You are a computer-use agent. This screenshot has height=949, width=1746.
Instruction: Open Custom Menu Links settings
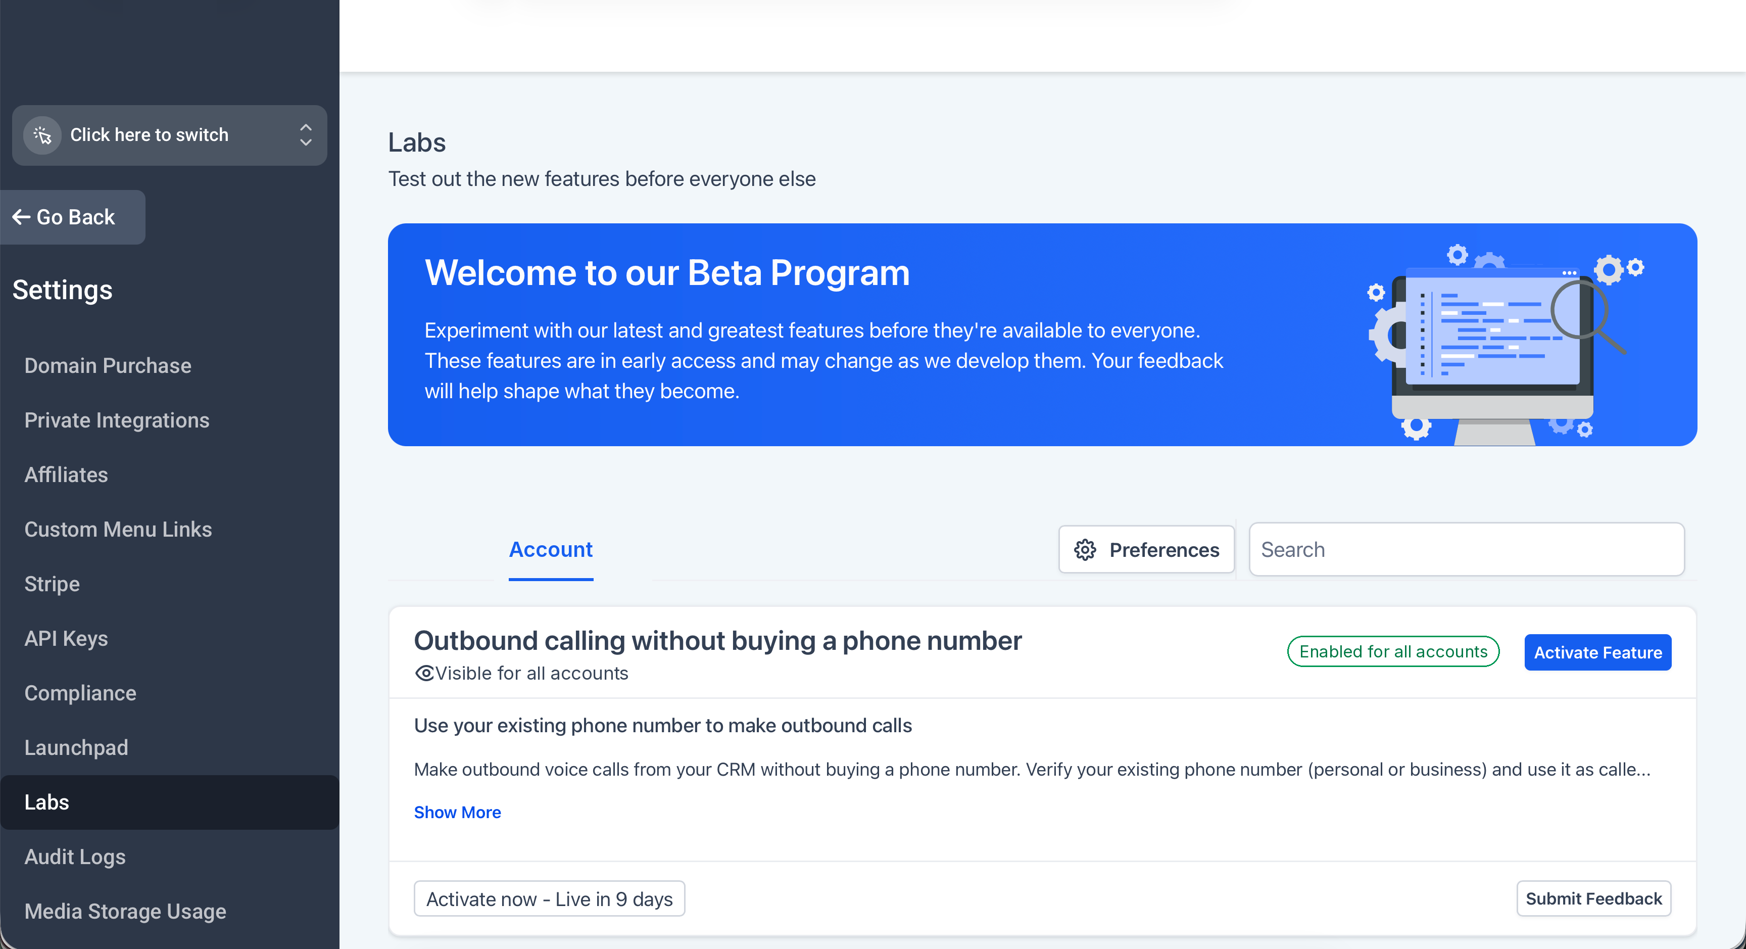pyautogui.click(x=118, y=530)
